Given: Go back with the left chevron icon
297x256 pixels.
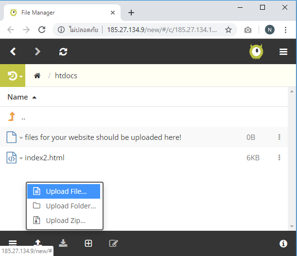Looking at the screenshot, I should coord(14,51).
